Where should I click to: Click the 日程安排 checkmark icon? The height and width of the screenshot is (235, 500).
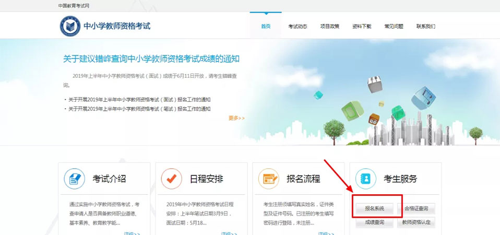pyautogui.click(x=171, y=179)
